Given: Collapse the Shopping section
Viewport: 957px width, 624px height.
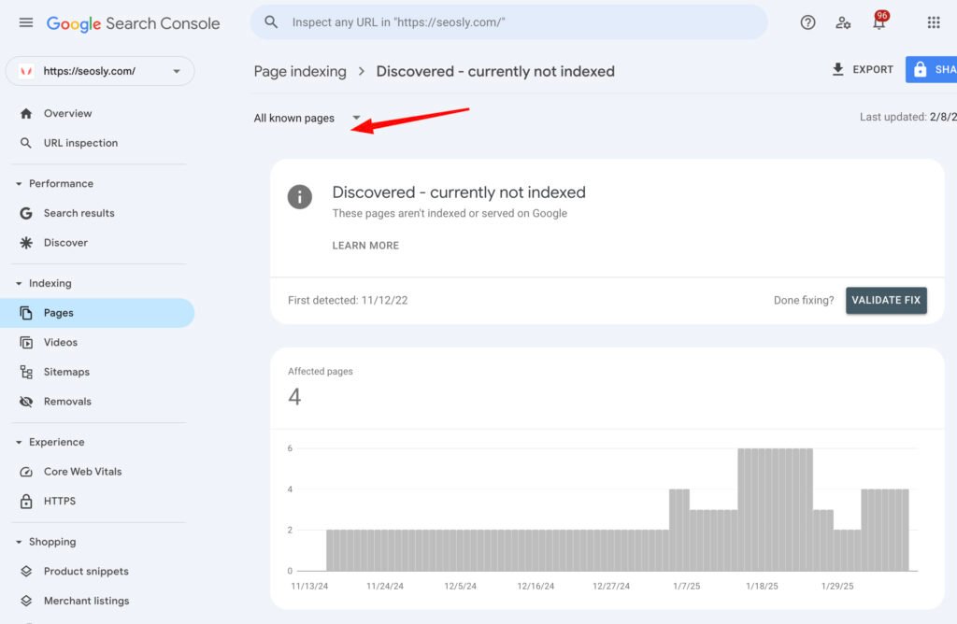Looking at the screenshot, I should [x=20, y=542].
